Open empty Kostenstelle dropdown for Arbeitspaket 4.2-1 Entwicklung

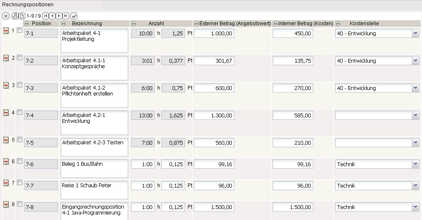click(x=415, y=116)
